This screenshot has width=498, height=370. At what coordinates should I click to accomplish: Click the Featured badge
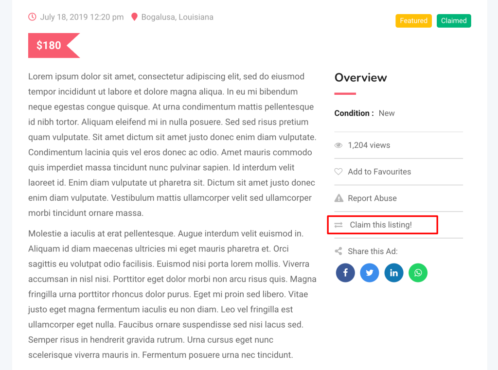point(413,20)
